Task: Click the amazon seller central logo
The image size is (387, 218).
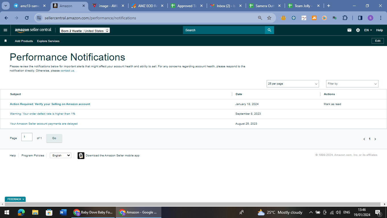Action: click(33, 30)
